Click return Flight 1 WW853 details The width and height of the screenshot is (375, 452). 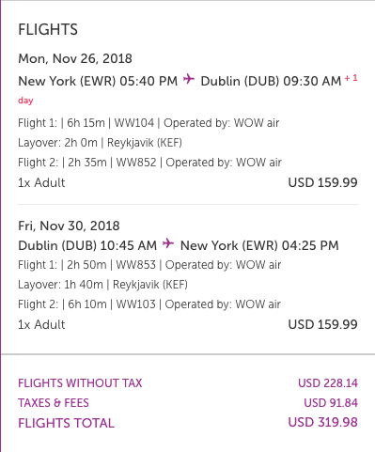click(149, 265)
